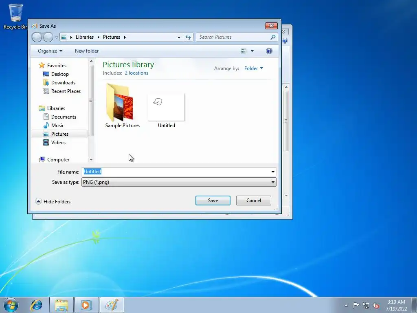Screen dimensions: 417x313
Task: Click the 2 locations link
Action: pos(136,73)
